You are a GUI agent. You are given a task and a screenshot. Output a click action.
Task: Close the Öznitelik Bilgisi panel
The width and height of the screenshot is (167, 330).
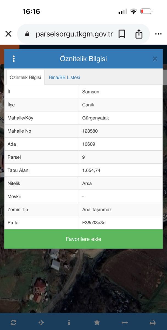pyautogui.click(x=155, y=59)
